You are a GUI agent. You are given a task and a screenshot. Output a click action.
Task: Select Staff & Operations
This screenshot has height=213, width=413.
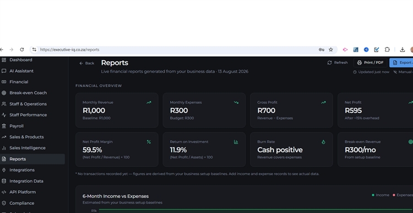28,104
